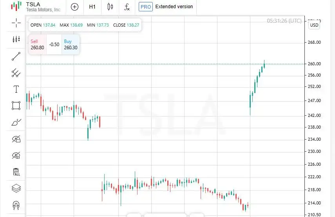Open the chart bar style tool
The image size is (335, 217).
pyautogui.click(x=16, y=39)
